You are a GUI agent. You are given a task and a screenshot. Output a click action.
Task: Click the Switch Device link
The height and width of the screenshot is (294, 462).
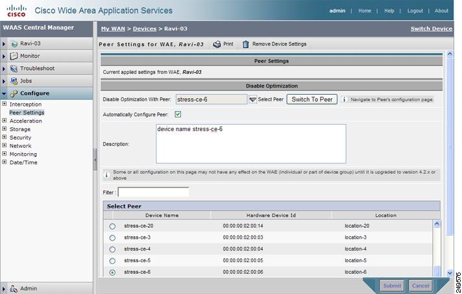pyautogui.click(x=432, y=29)
